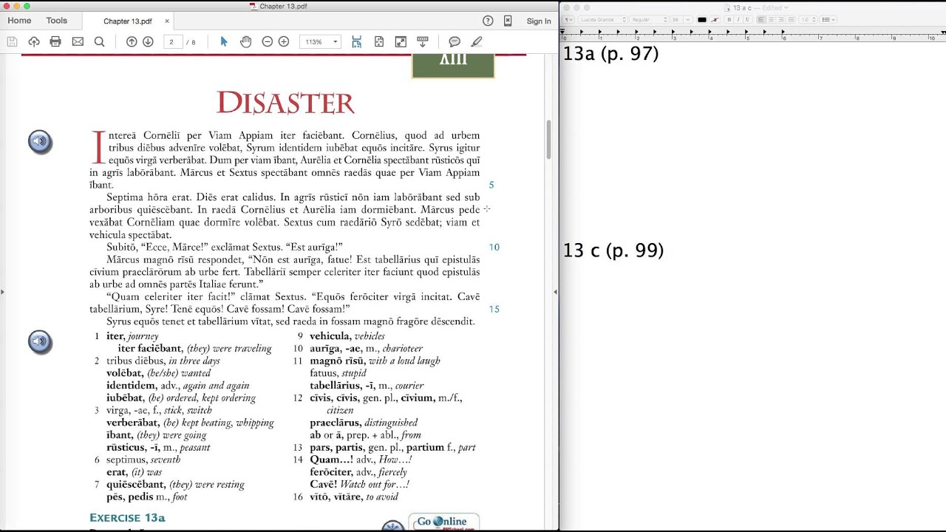This screenshot has height=532, width=946.
Task: Go to previous page with up arrow
Action: [132, 42]
